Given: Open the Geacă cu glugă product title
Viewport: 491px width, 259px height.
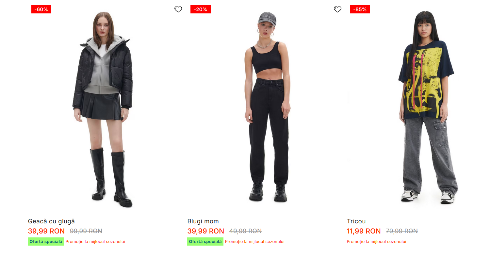Looking at the screenshot, I should [51, 221].
